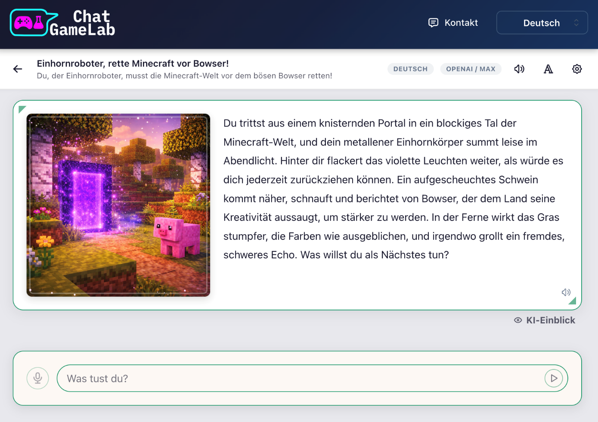This screenshot has width=598, height=422.
Task: Expand the story card via the top corner triangle
Action: [22, 109]
